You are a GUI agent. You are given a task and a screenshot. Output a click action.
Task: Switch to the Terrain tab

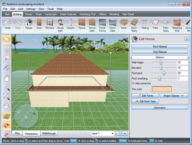pos(29,14)
